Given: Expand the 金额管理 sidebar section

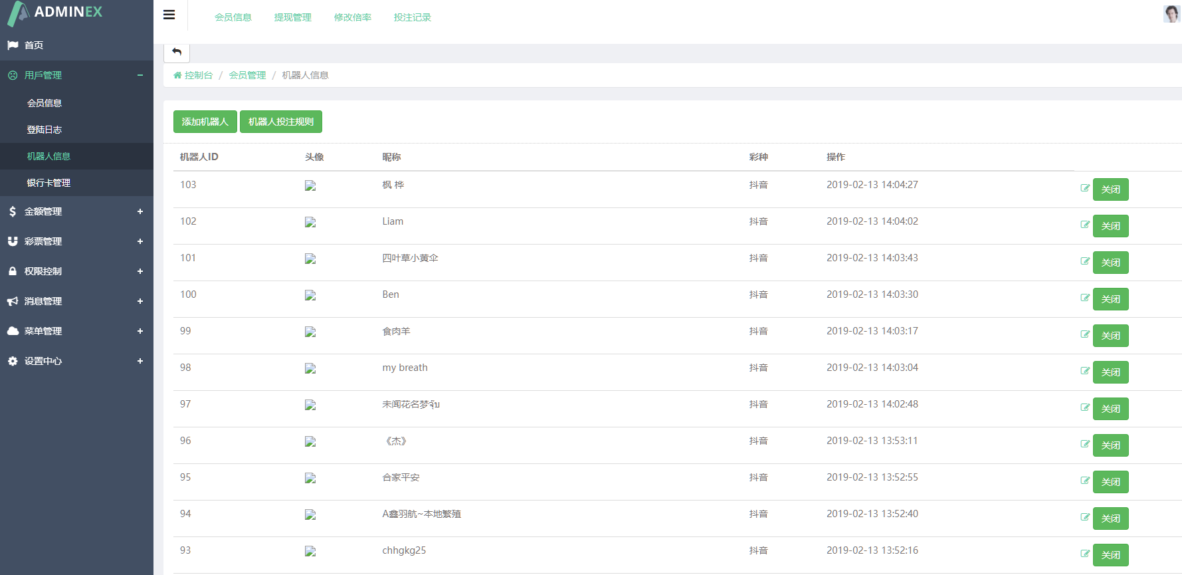Looking at the screenshot, I should [76, 211].
